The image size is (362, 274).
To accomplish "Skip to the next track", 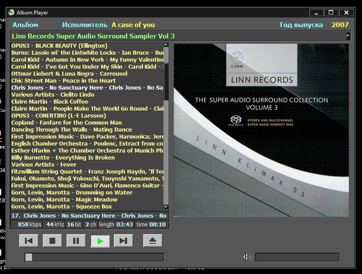I will (x=123, y=241).
